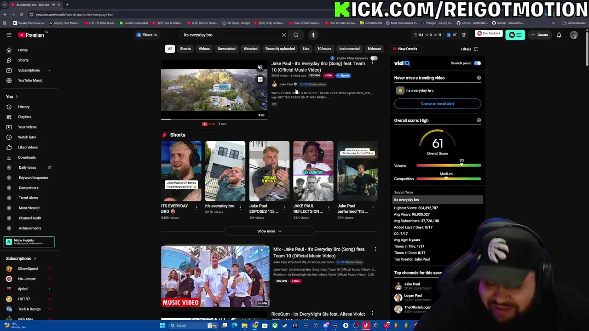Open vidIQ Trend Alerts
589x331 pixels.
pos(28,198)
